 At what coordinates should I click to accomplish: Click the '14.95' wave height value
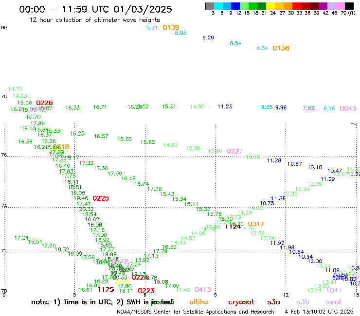(x=197, y=106)
